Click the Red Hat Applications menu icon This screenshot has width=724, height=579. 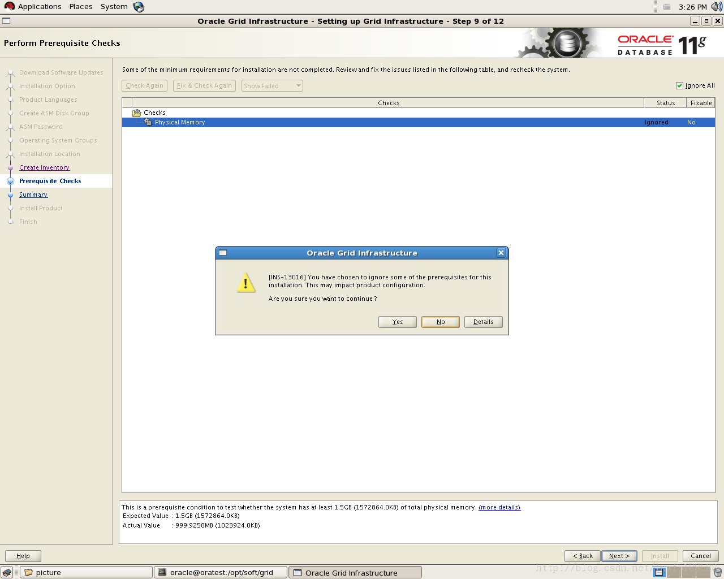9,7
